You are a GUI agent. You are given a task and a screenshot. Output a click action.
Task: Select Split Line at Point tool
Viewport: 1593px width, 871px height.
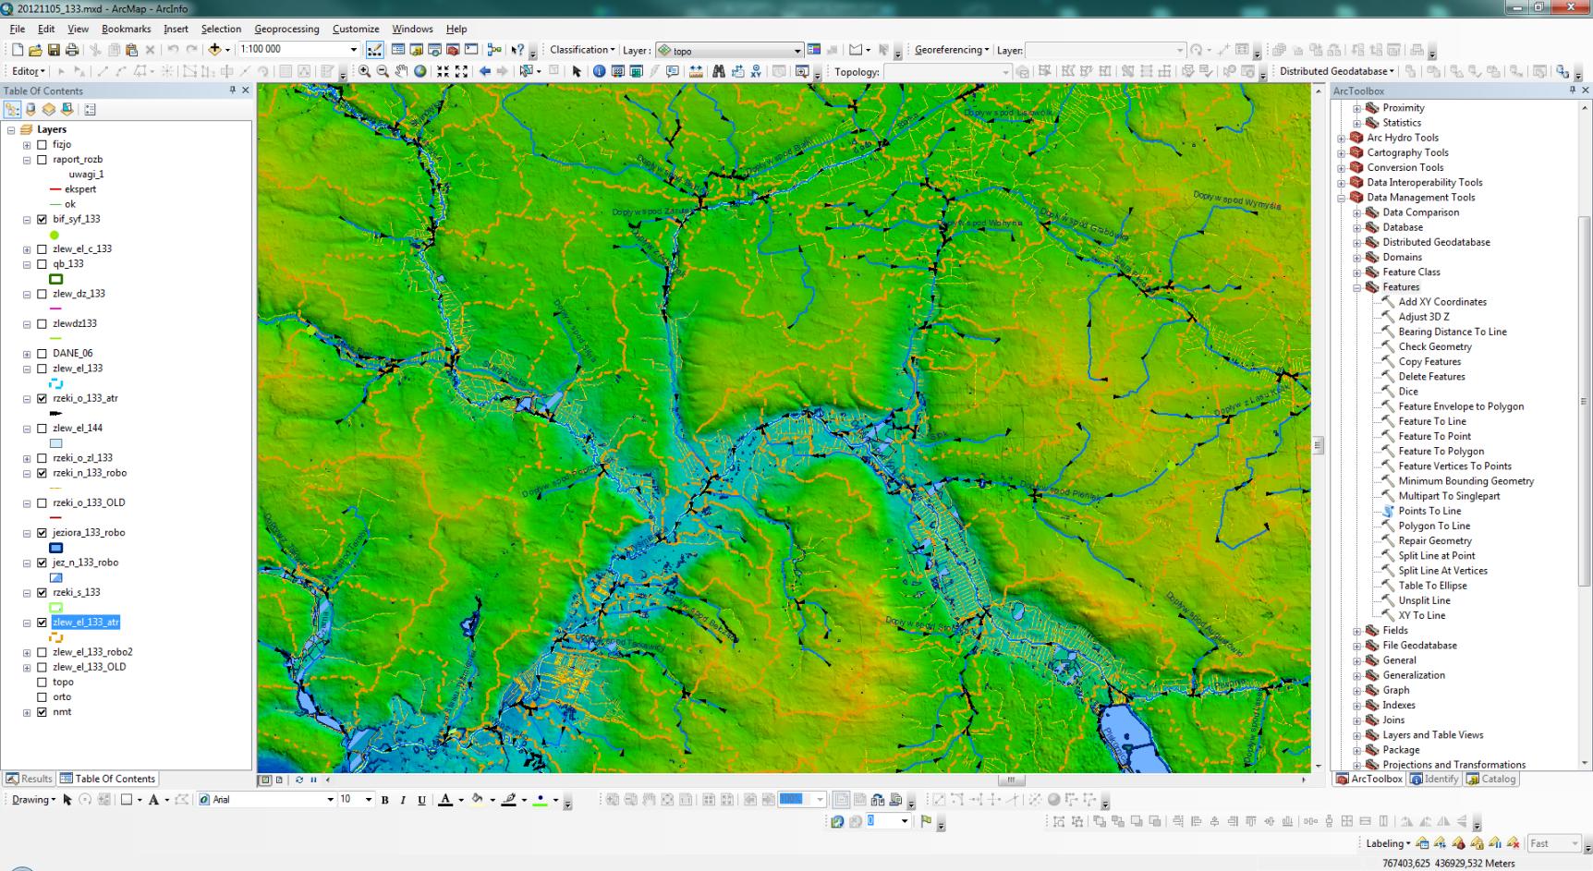tap(1436, 556)
